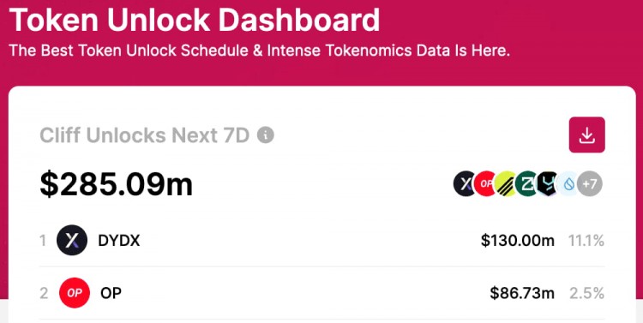This screenshot has width=643, height=323.
Task: Click the $285.09m total unlock amount
Action: click(x=116, y=184)
